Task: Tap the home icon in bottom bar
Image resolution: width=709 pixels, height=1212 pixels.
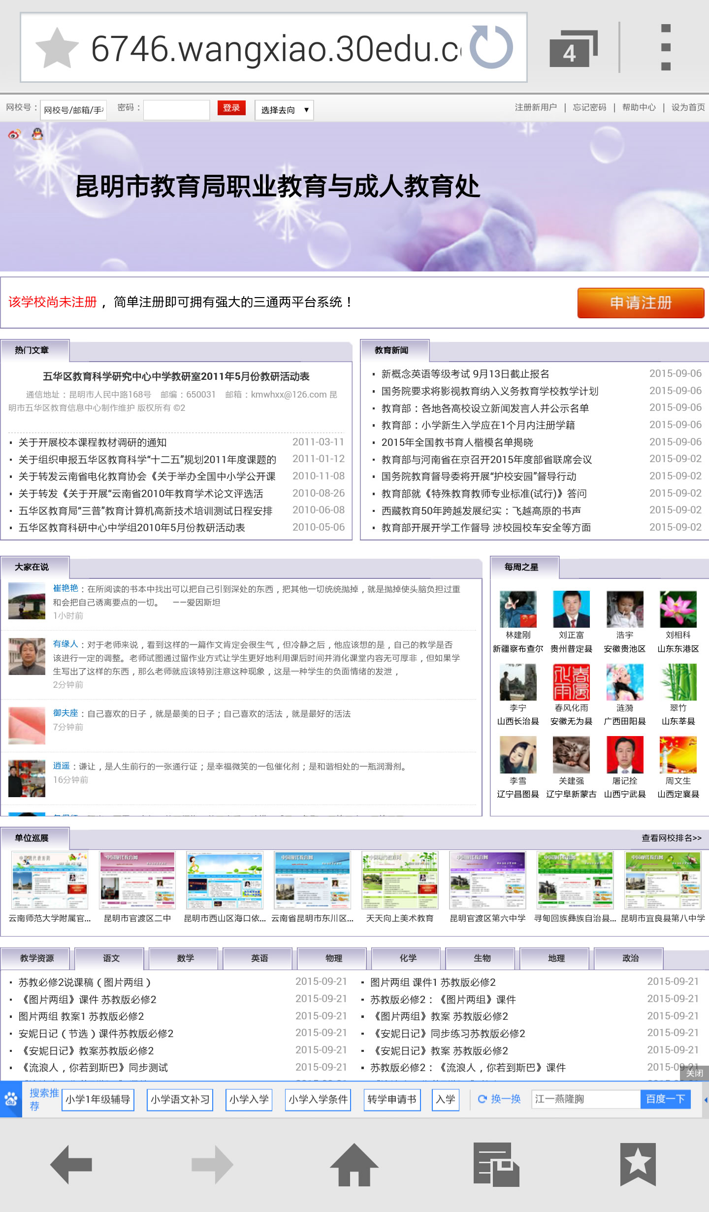Action: point(354,1164)
